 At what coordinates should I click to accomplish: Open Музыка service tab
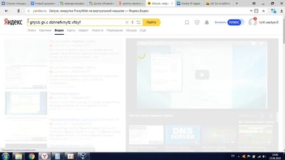(x=131, y=30)
